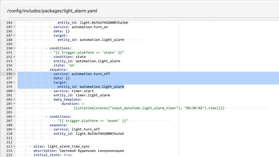Click 'entity_id' on line 184
The width and height of the screenshot is (279, 157).
(x=68, y=23)
